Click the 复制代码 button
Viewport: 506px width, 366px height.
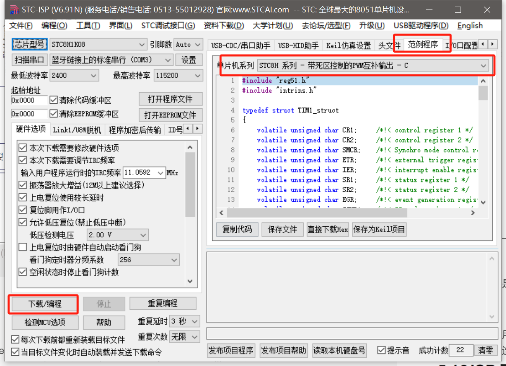[x=237, y=229]
